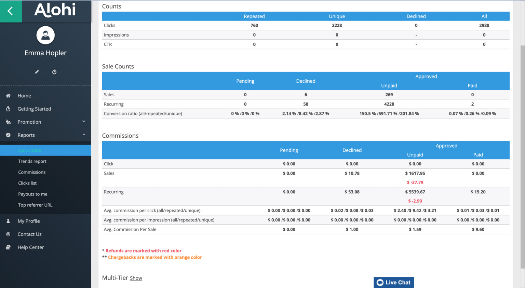Click the Getting Started stopwatch icon

pos(8,109)
